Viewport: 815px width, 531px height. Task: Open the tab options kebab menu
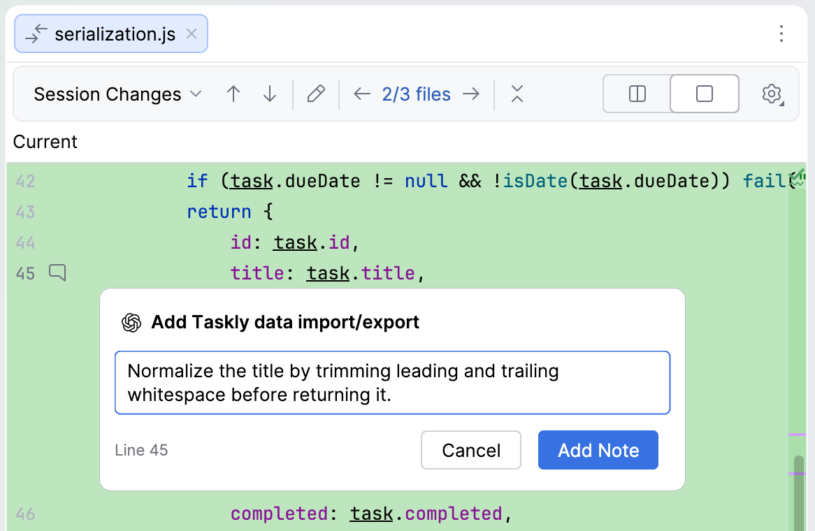click(781, 34)
